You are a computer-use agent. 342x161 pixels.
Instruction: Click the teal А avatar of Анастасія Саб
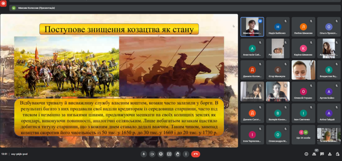[252, 48]
